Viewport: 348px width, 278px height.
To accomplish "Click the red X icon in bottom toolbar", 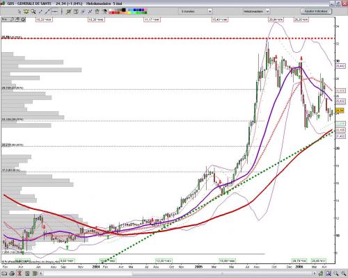I will pyautogui.click(x=19, y=274).
